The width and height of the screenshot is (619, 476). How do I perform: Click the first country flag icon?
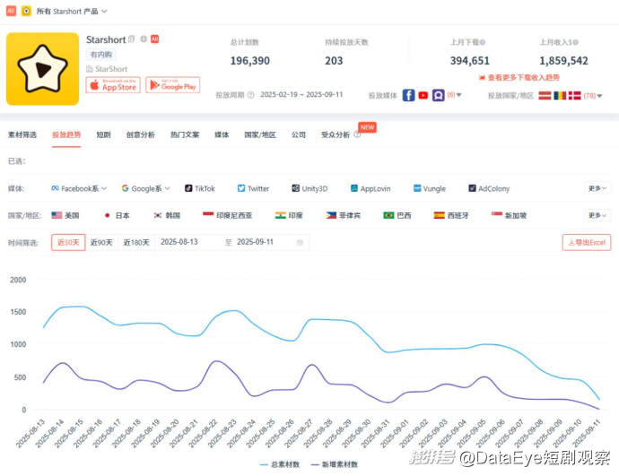coord(545,95)
